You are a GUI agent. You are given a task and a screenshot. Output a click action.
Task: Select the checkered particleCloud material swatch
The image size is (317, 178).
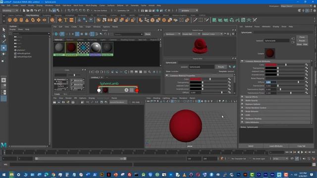pos(83,49)
